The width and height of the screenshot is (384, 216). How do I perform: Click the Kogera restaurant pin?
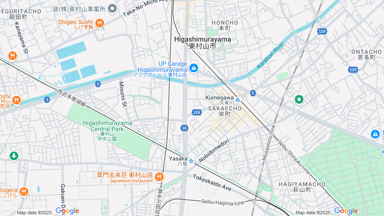[x=24, y=192]
